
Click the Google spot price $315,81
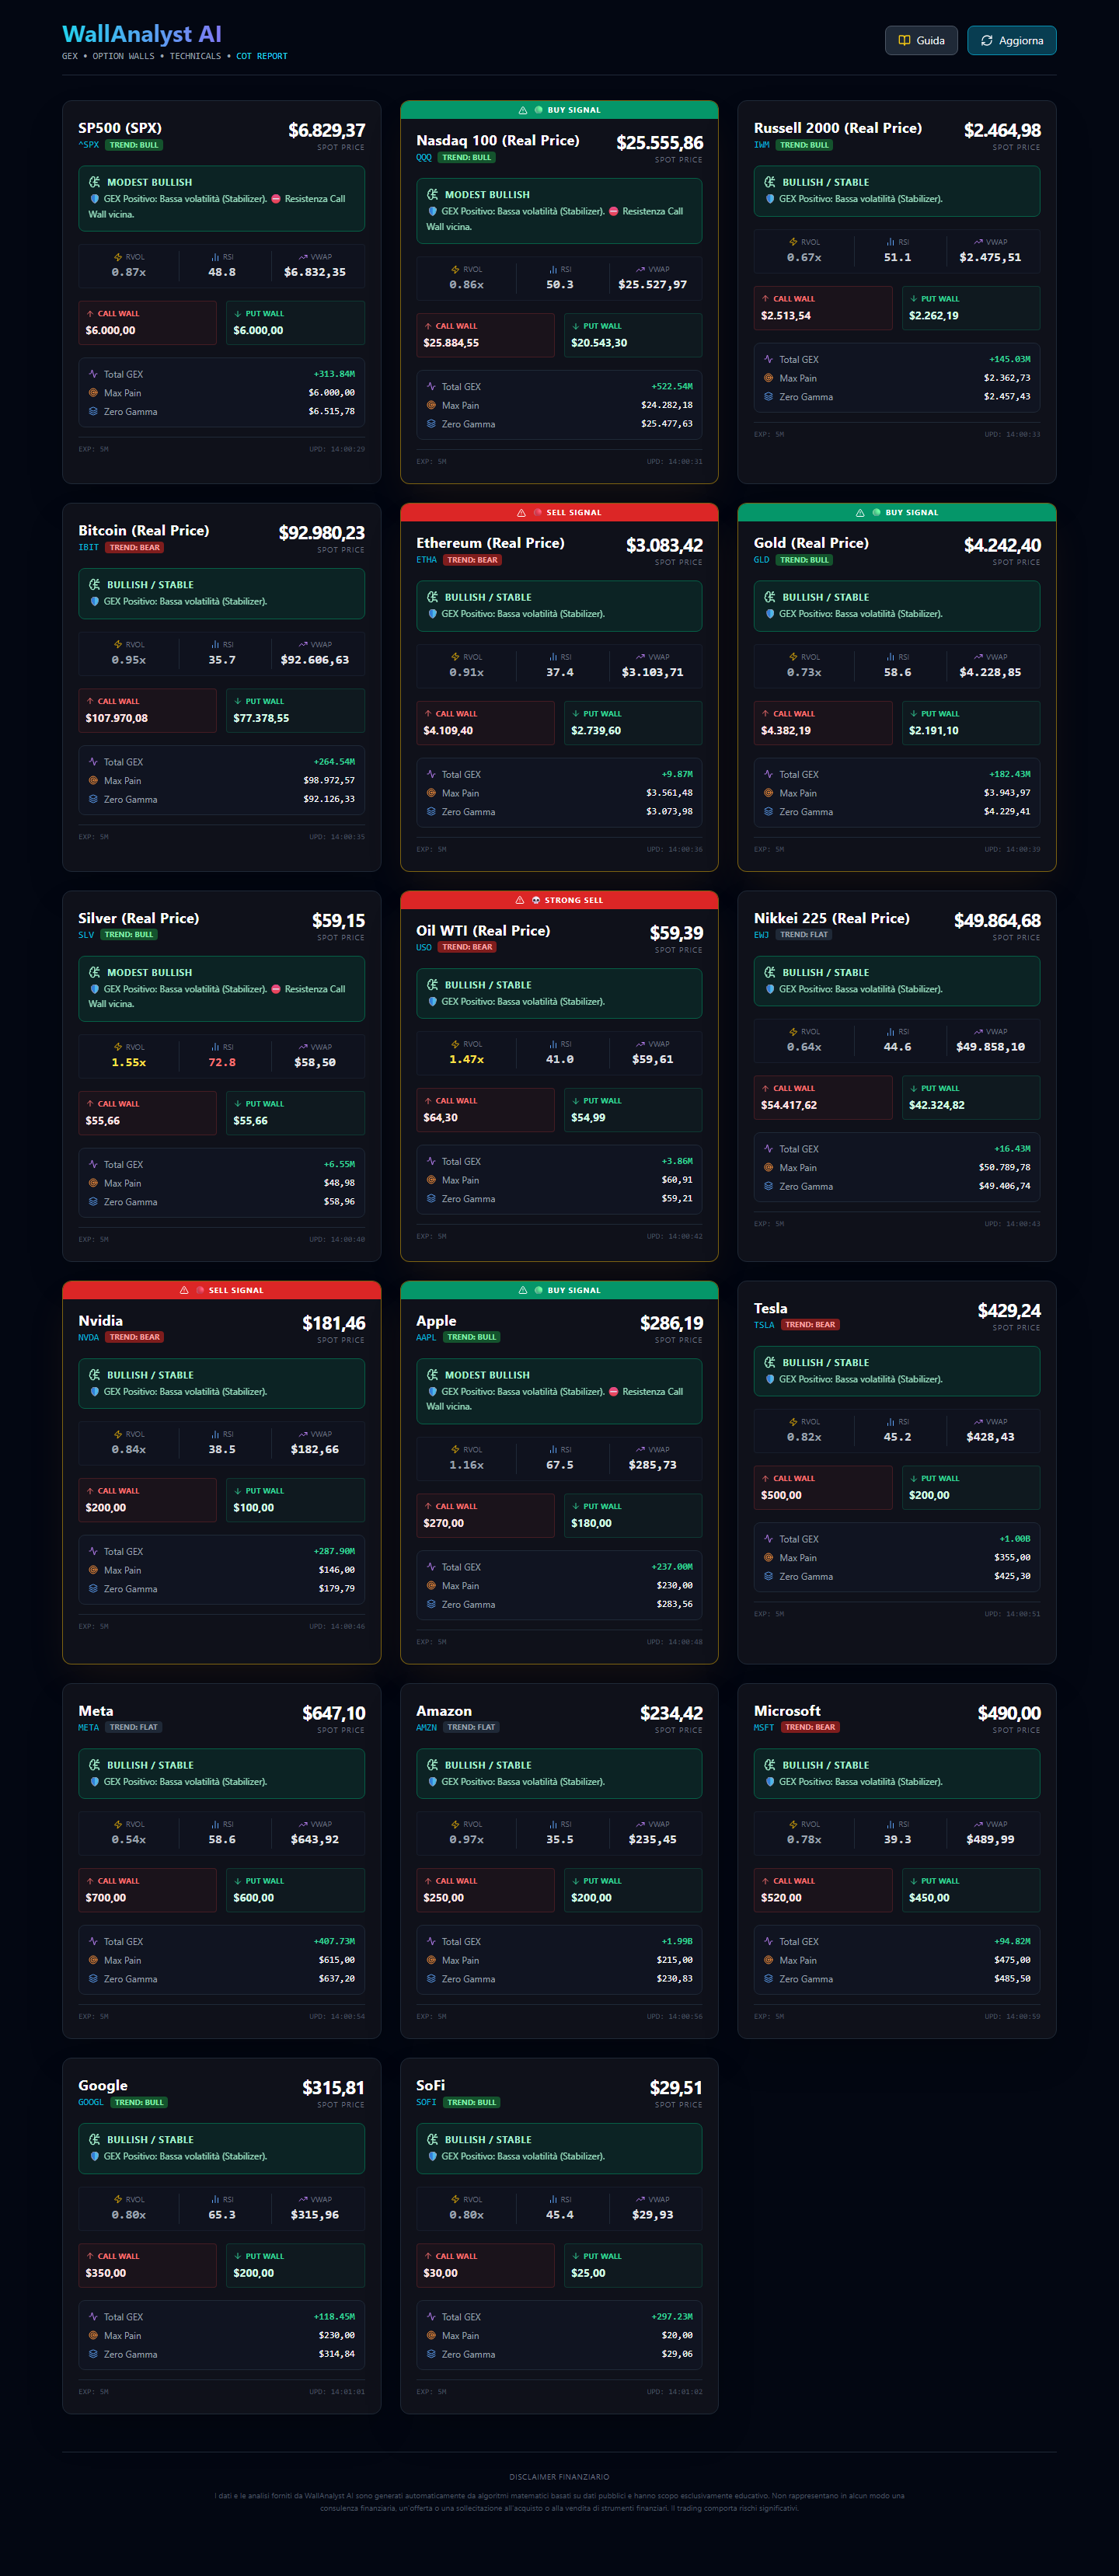click(333, 2088)
